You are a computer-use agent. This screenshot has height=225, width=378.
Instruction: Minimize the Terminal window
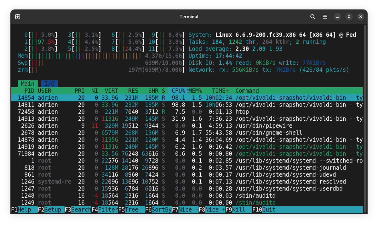[337, 17]
